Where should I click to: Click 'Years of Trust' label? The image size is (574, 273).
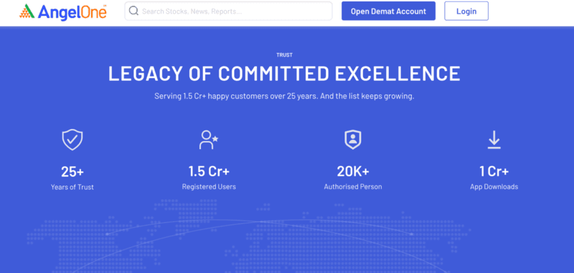tap(72, 187)
